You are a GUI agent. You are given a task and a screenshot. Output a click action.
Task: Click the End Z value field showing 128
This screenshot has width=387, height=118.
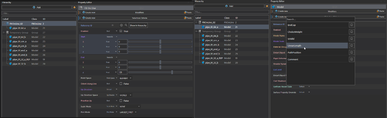(x=123, y=72)
